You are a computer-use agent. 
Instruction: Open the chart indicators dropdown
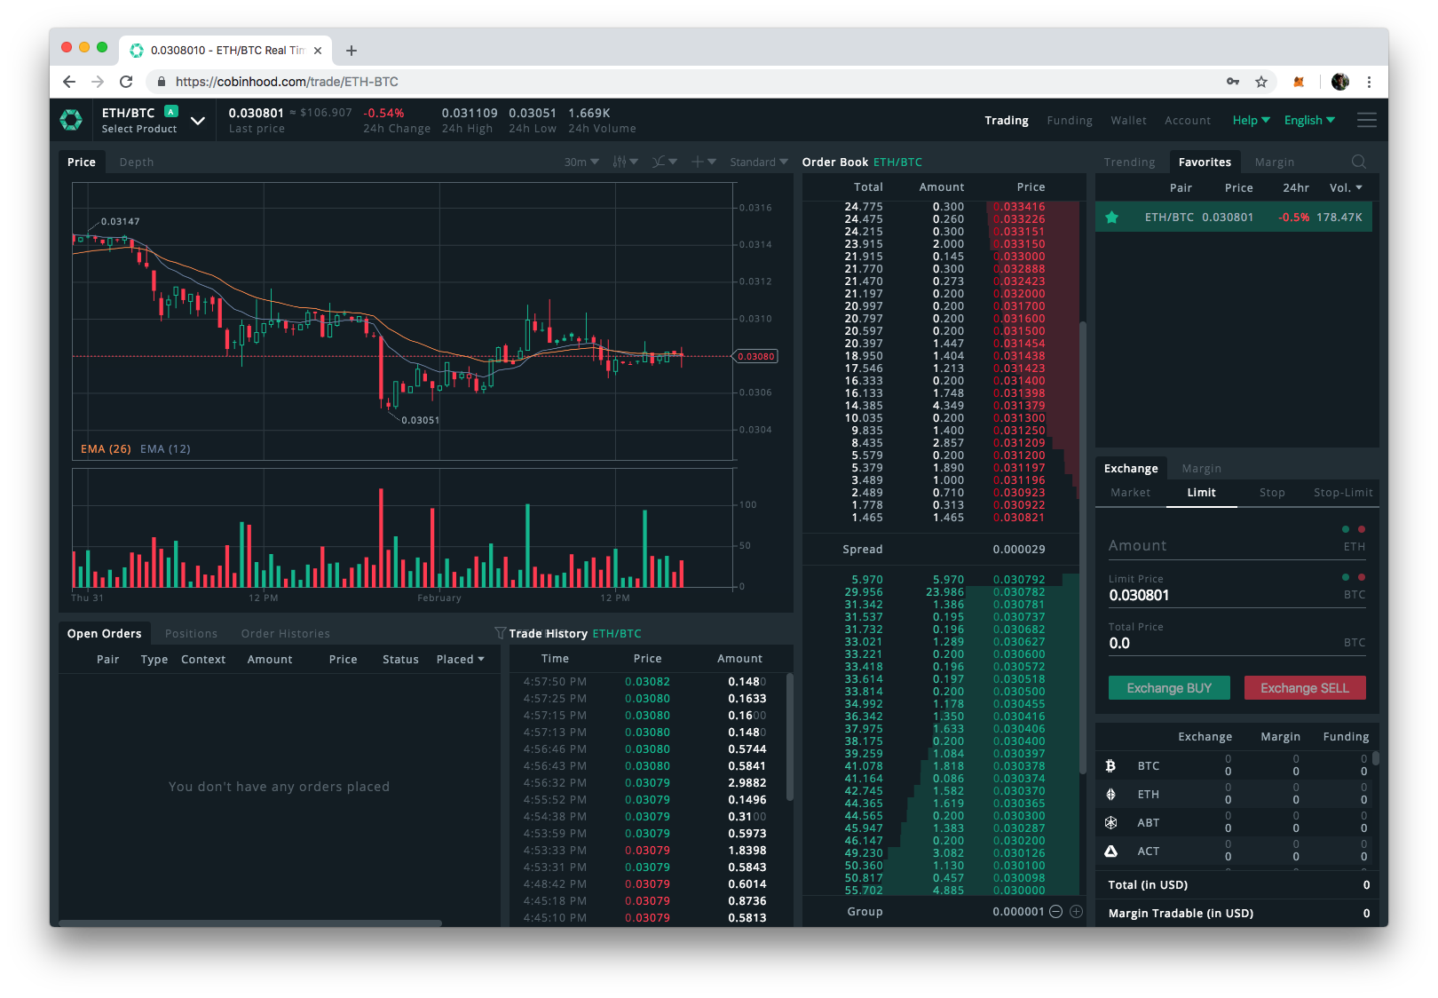coord(664,162)
